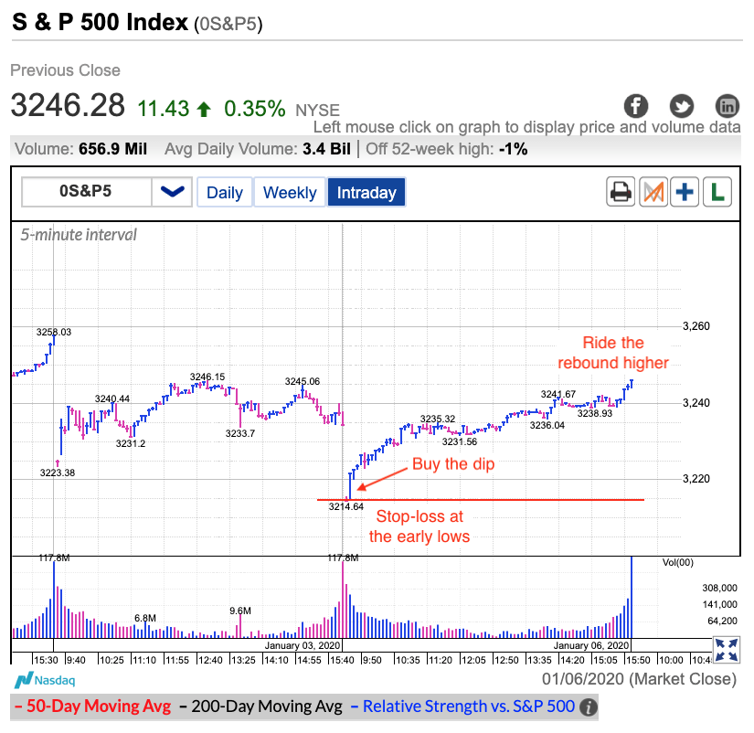Select the Intraday chart tab
The height and width of the screenshot is (733, 754).
pyautogui.click(x=366, y=192)
